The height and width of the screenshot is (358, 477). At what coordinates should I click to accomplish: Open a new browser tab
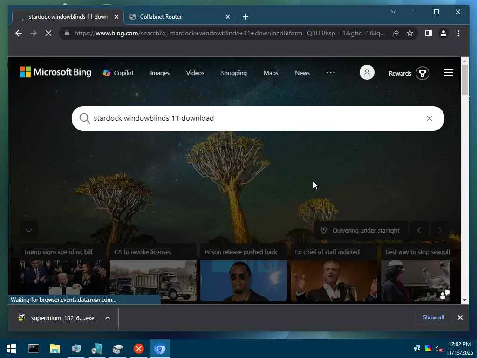pos(245,17)
